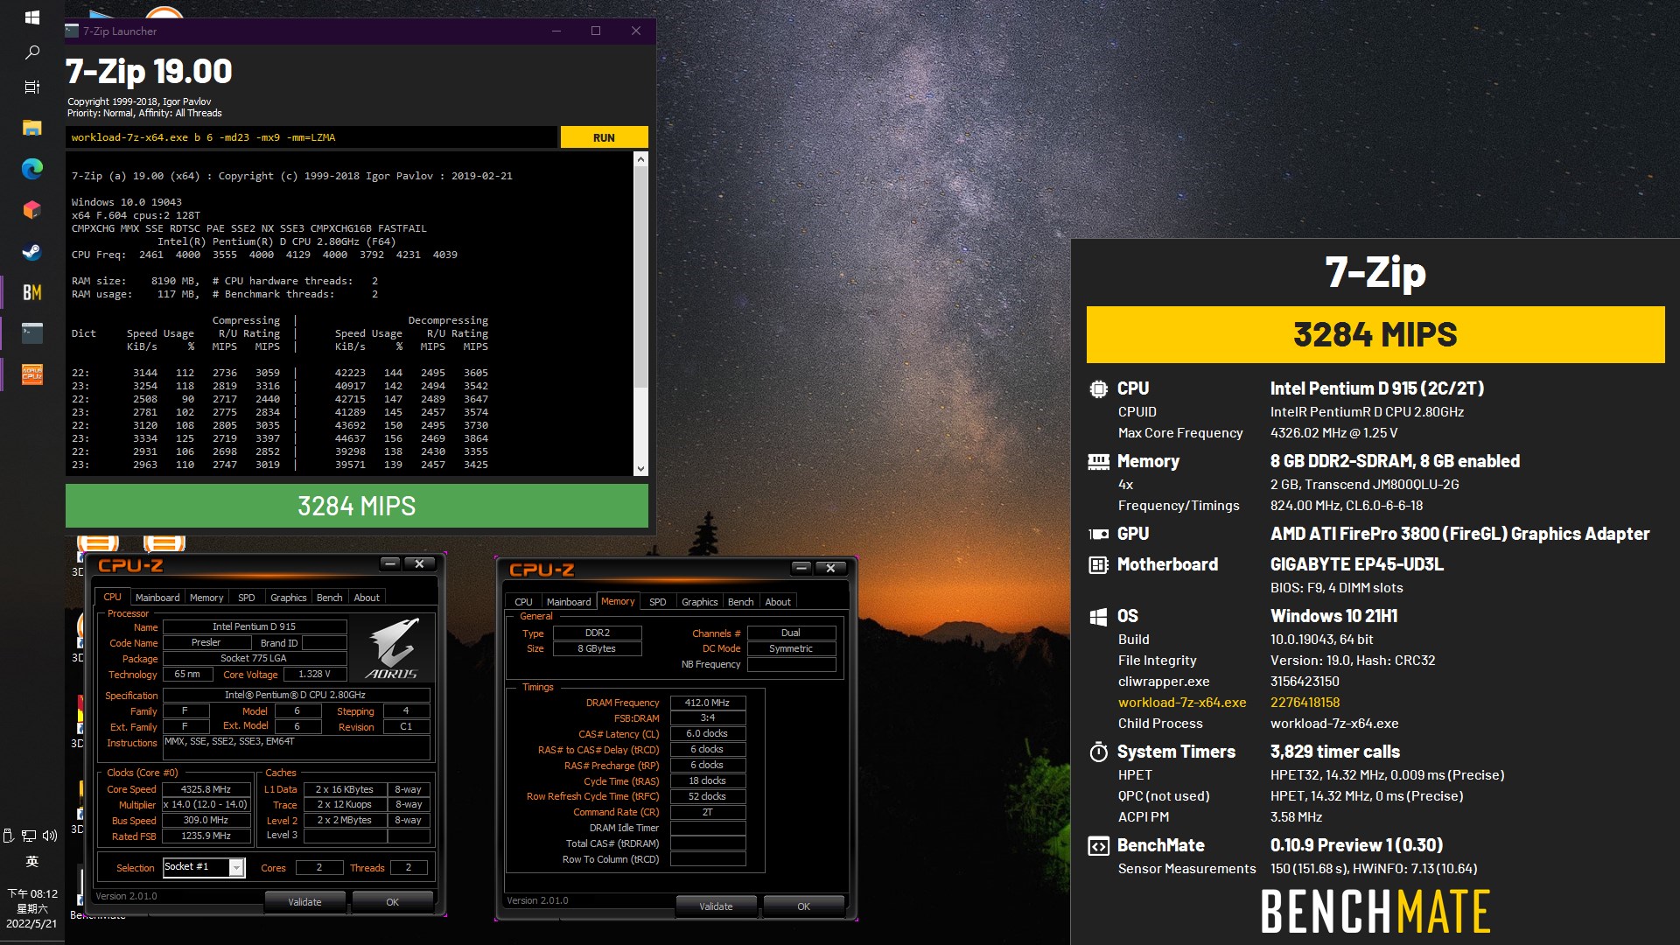Open network status tray icon
1680x945 pixels.
click(29, 836)
